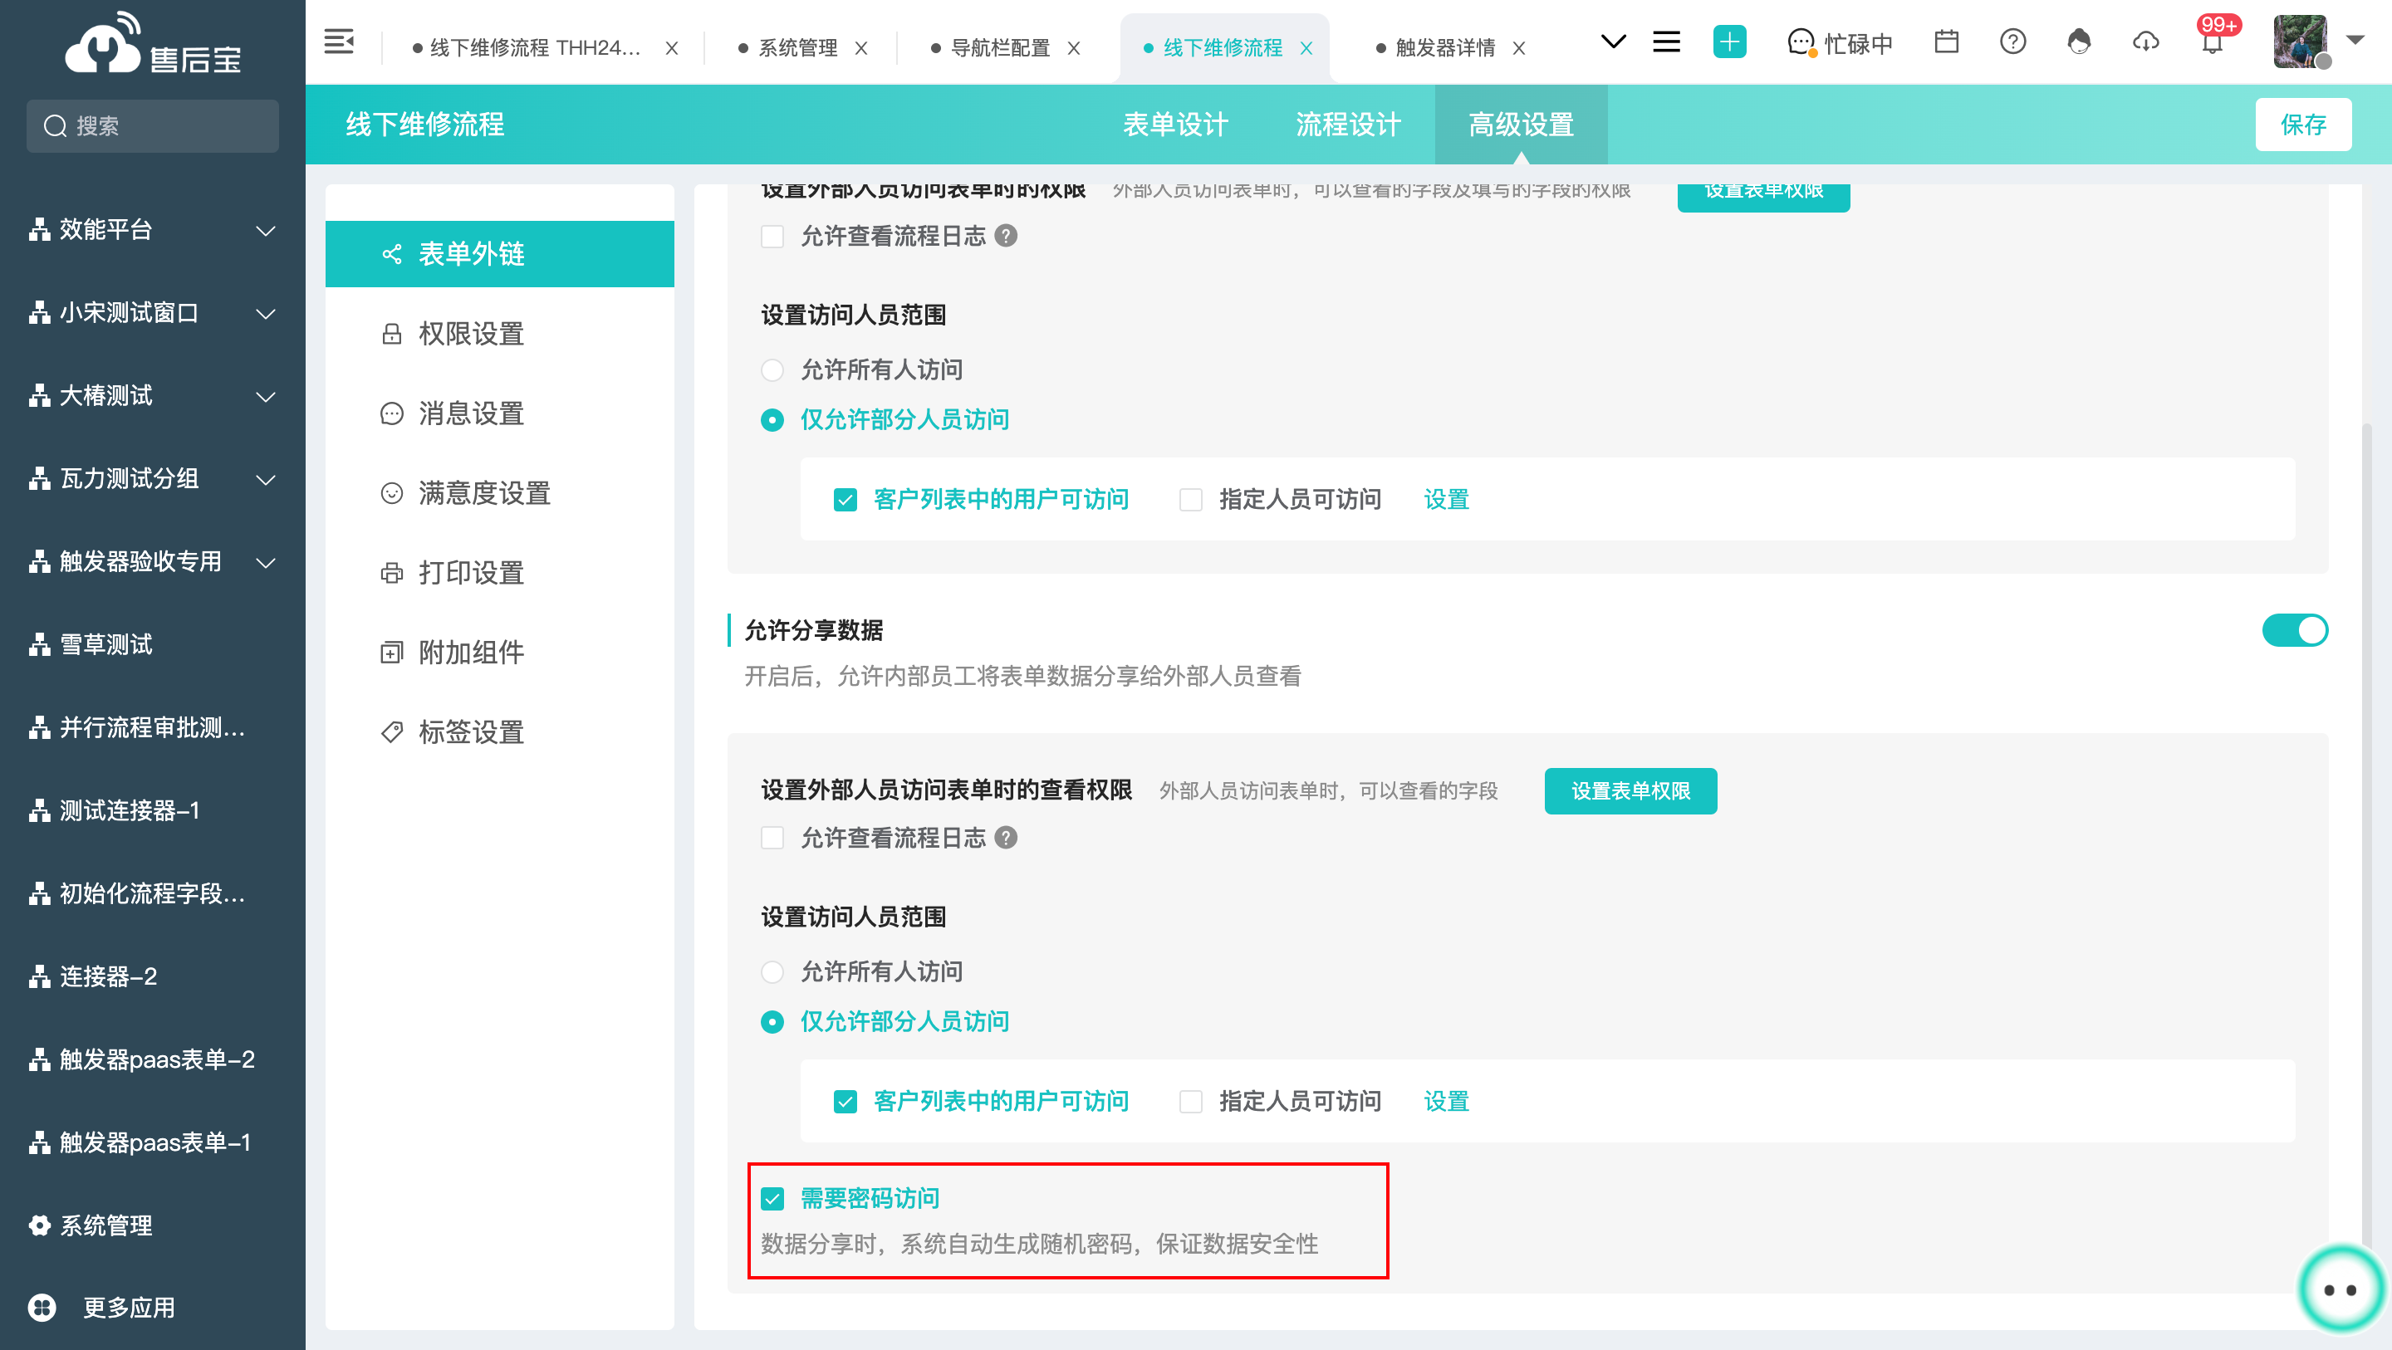
Task: Click the green plus quick-create icon
Action: click(x=1729, y=42)
